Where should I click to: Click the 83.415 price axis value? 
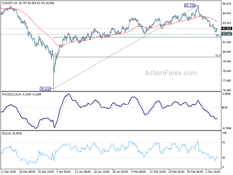pos(227,23)
